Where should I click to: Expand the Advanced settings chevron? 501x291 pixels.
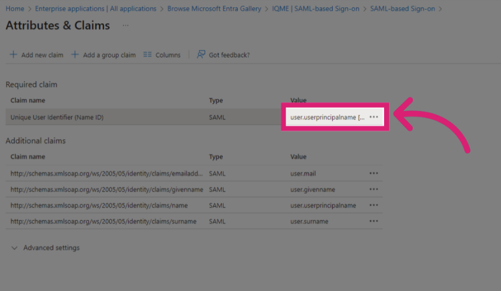coord(14,248)
